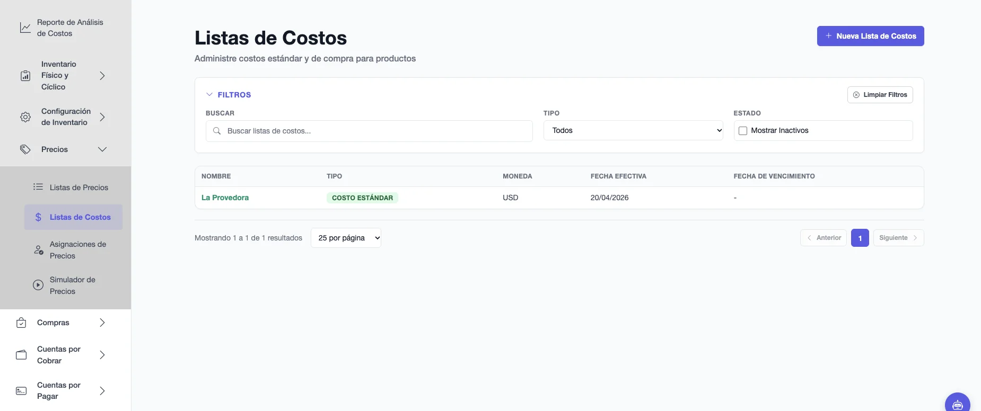Expand Inventario Físico y Cíclico chevron
The width and height of the screenshot is (981, 411).
(102, 76)
